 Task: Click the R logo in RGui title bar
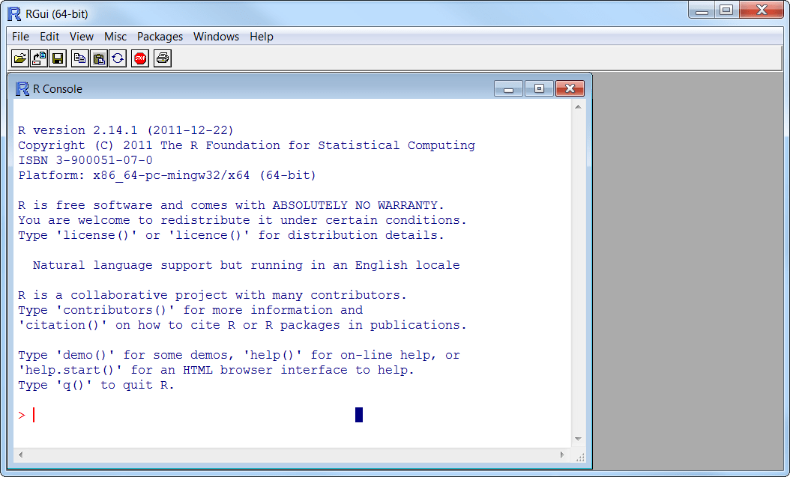(x=14, y=13)
